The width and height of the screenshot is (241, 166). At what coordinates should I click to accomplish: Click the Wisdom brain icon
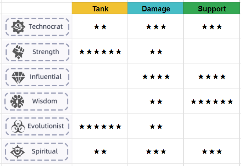pos(17,101)
